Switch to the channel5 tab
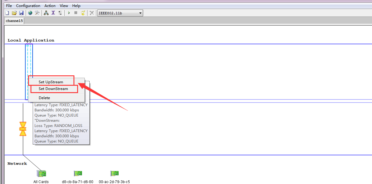This screenshot has height=184, width=372. click(x=14, y=21)
